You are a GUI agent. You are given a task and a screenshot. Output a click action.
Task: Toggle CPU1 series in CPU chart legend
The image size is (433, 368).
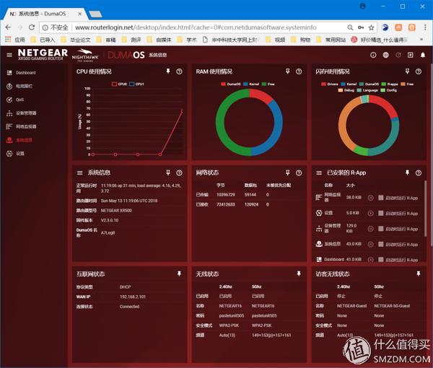136,84
